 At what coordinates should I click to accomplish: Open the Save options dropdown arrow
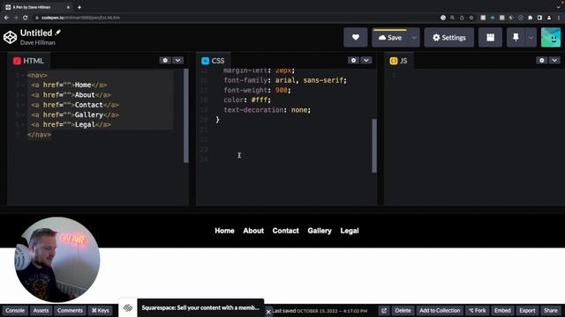(x=414, y=37)
